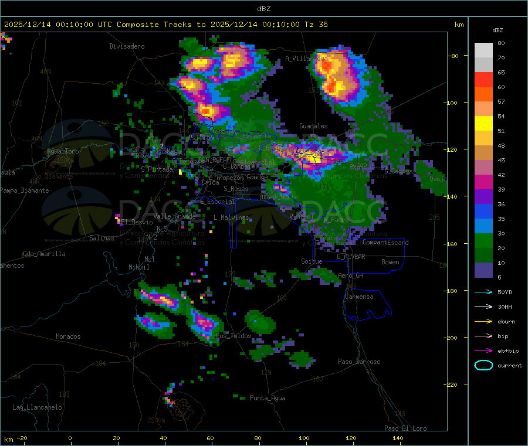This screenshot has height=446, width=528.
Task: Click the 80 dBZ white color swatch
Action: pos(483,50)
